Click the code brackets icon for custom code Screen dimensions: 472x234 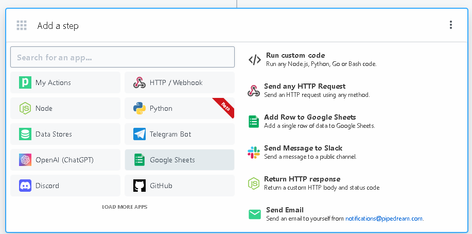255,60
